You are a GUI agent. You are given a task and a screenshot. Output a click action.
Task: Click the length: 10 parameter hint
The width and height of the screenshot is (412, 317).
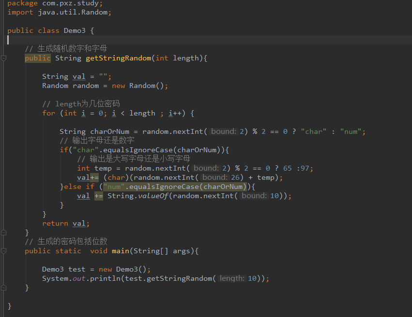click(x=238, y=278)
